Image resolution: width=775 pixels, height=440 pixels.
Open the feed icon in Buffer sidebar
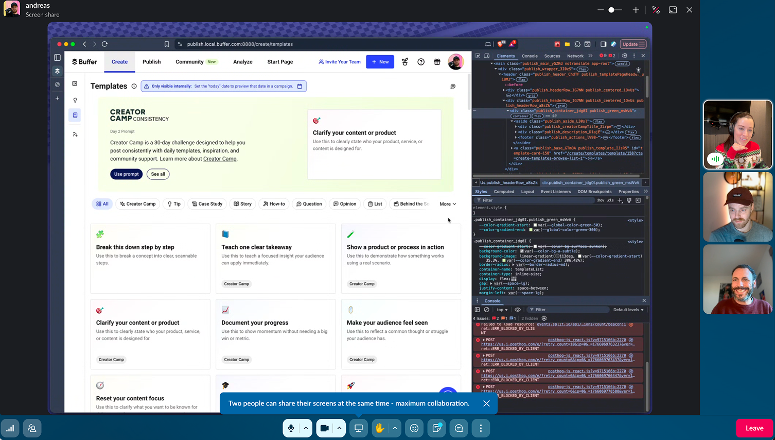pos(75,134)
